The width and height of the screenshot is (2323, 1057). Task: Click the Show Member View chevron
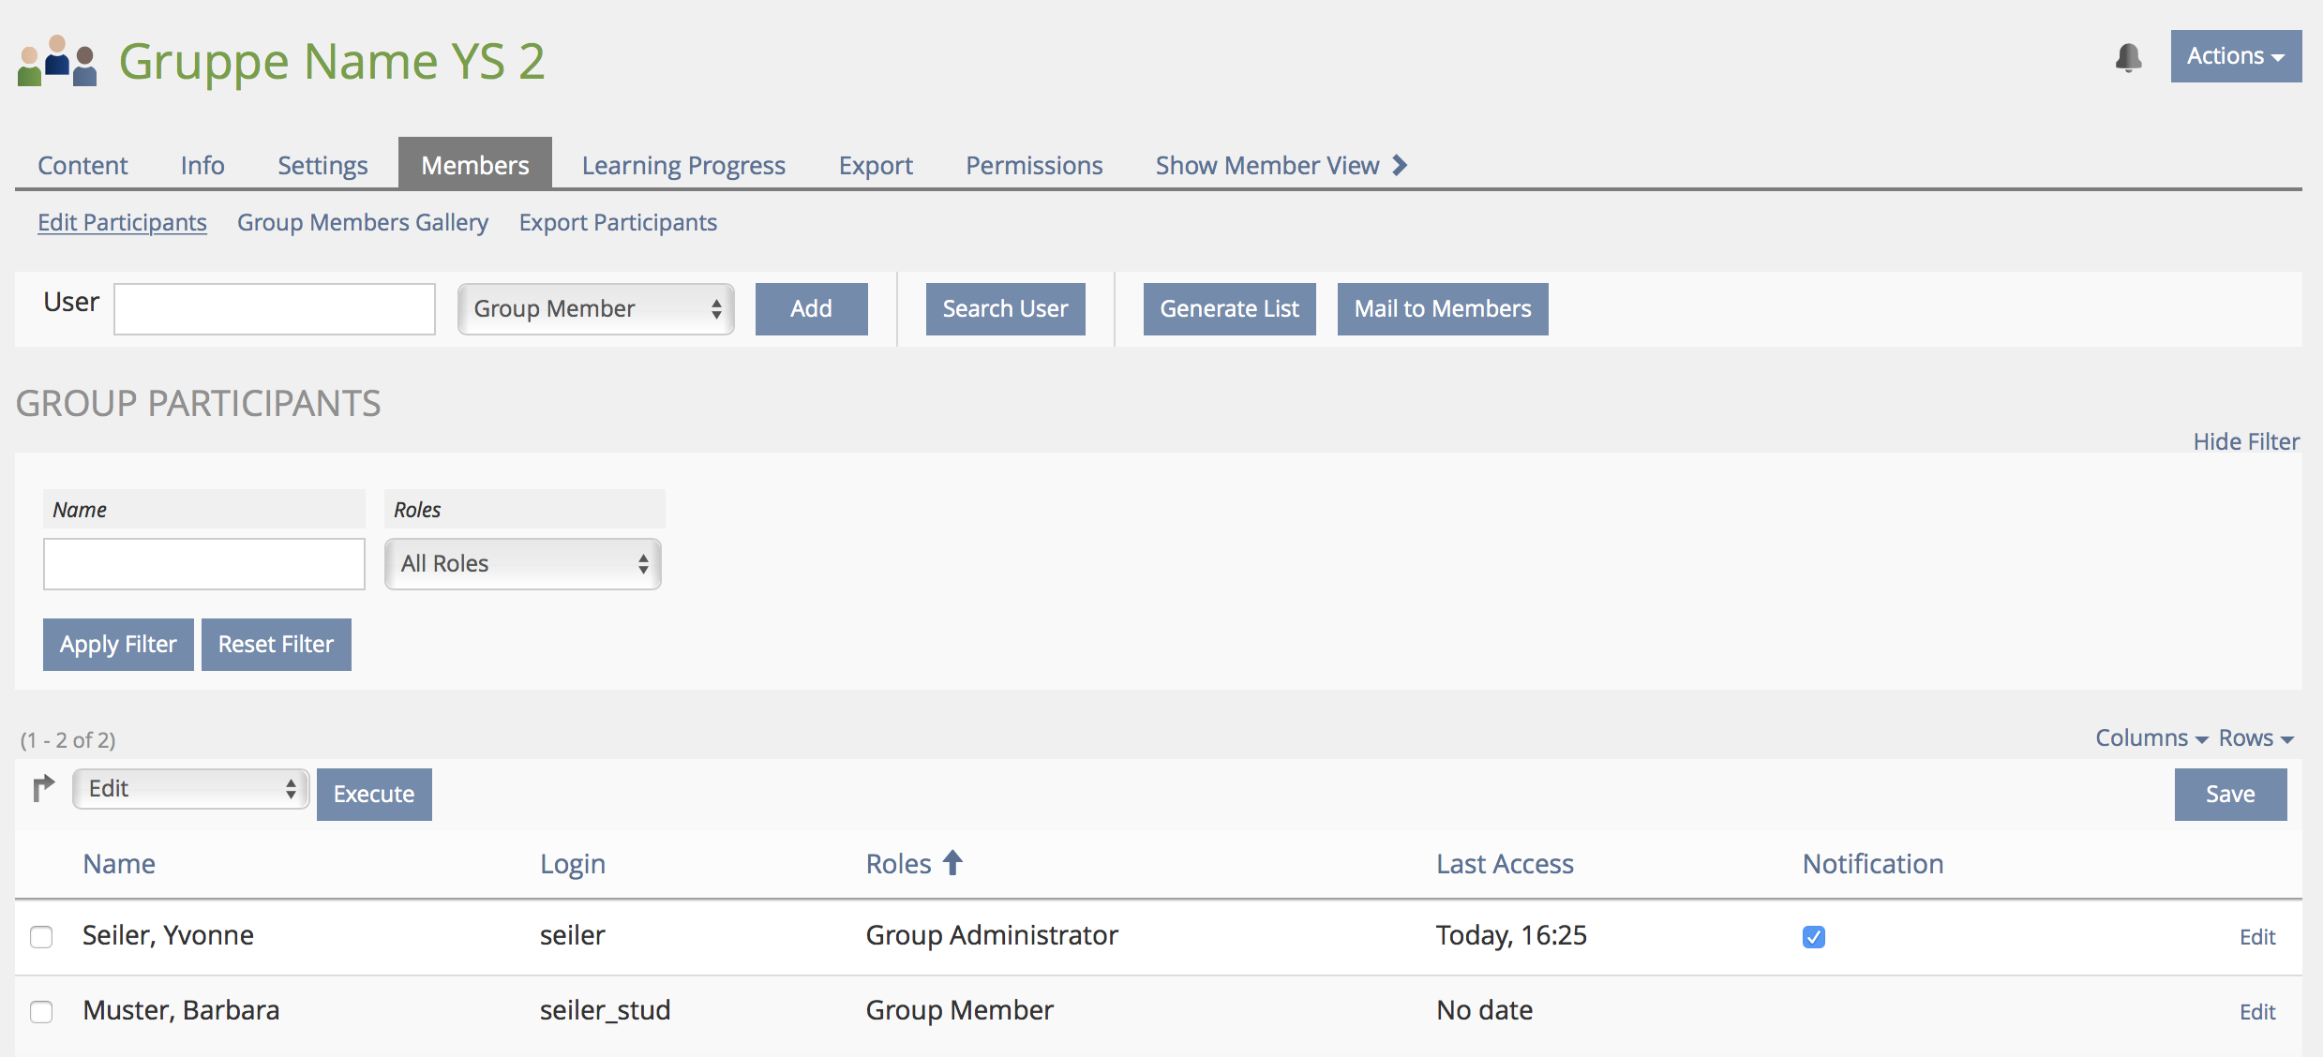click(x=1400, y=166)
